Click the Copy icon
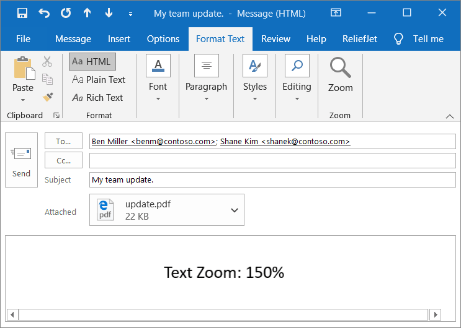This screenshot has height=328, width=461. [x=47, y=79]
